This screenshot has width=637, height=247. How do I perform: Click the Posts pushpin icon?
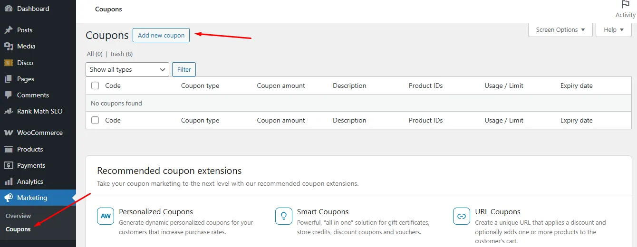click(8, 30)
